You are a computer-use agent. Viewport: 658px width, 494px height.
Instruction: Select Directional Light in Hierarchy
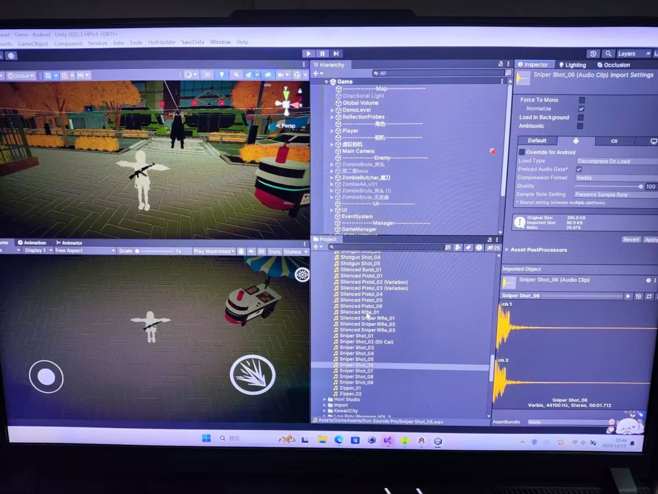[363, 96]
